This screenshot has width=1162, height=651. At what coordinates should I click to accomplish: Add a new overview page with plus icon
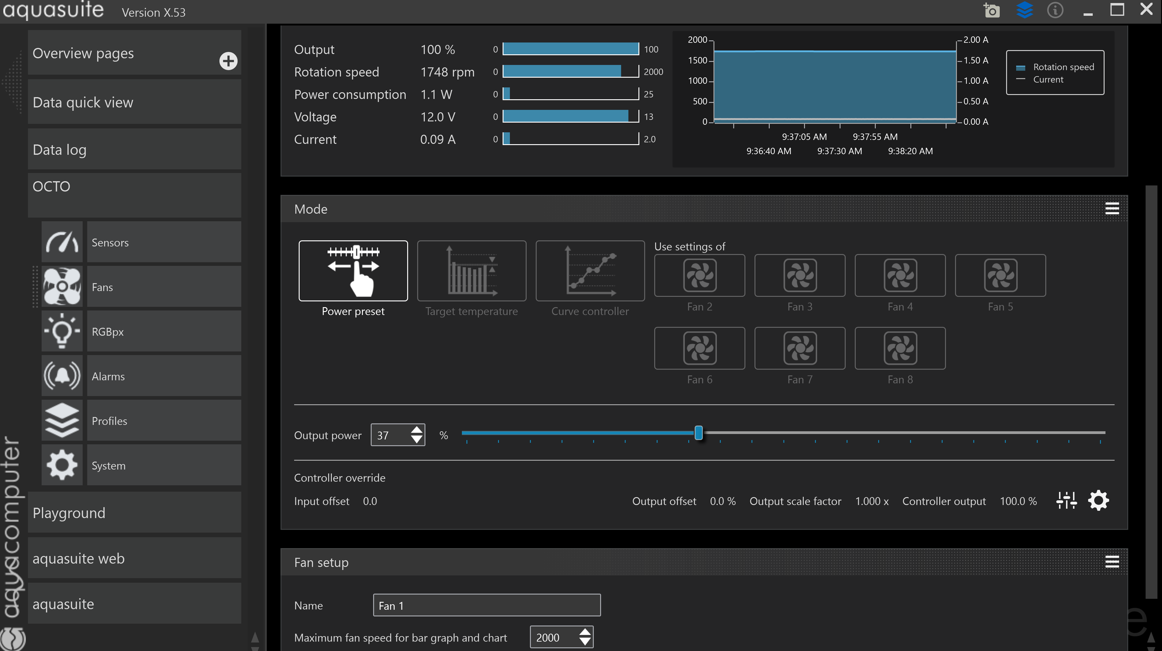click(228, 61)
